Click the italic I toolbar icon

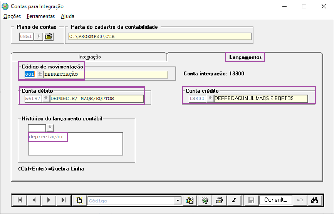(234, 200)
